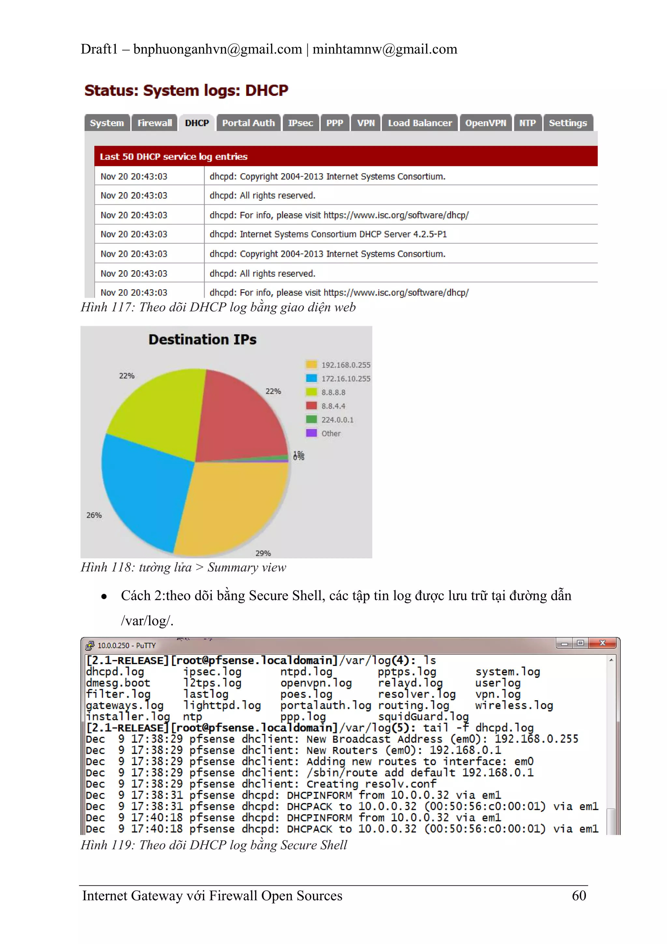
Task: Click the '192.168.0.255' legend label
Action: pyautogui.click(x=346, y=365)
